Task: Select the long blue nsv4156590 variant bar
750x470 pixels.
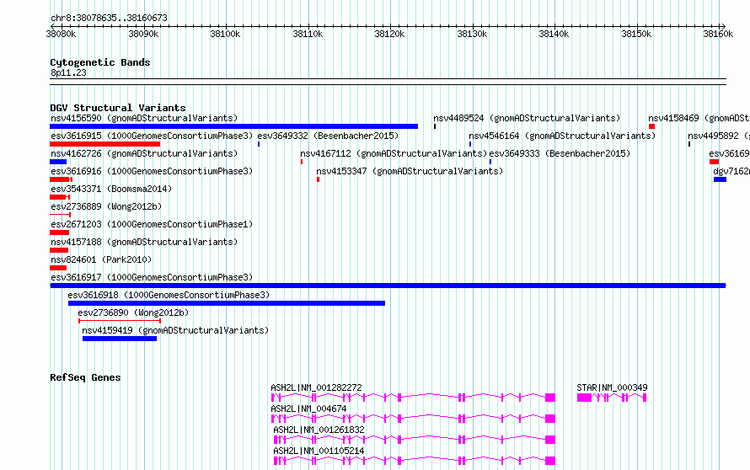Action: click(234, 126)
